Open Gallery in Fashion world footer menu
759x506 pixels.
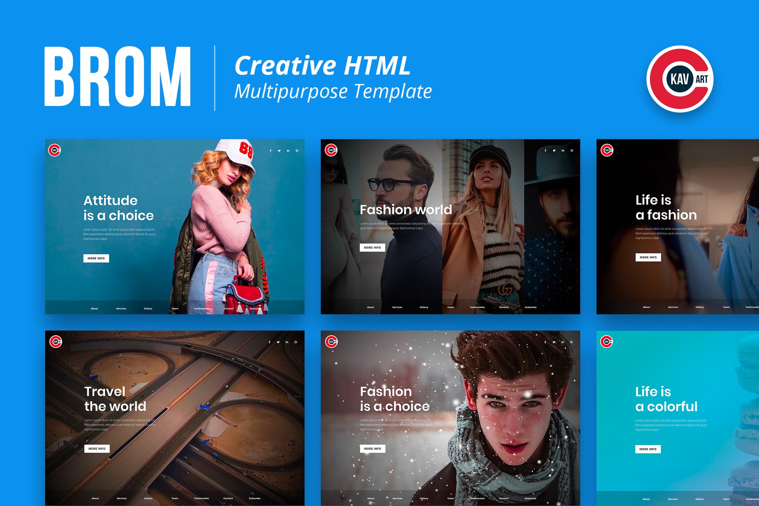[424, 307]
